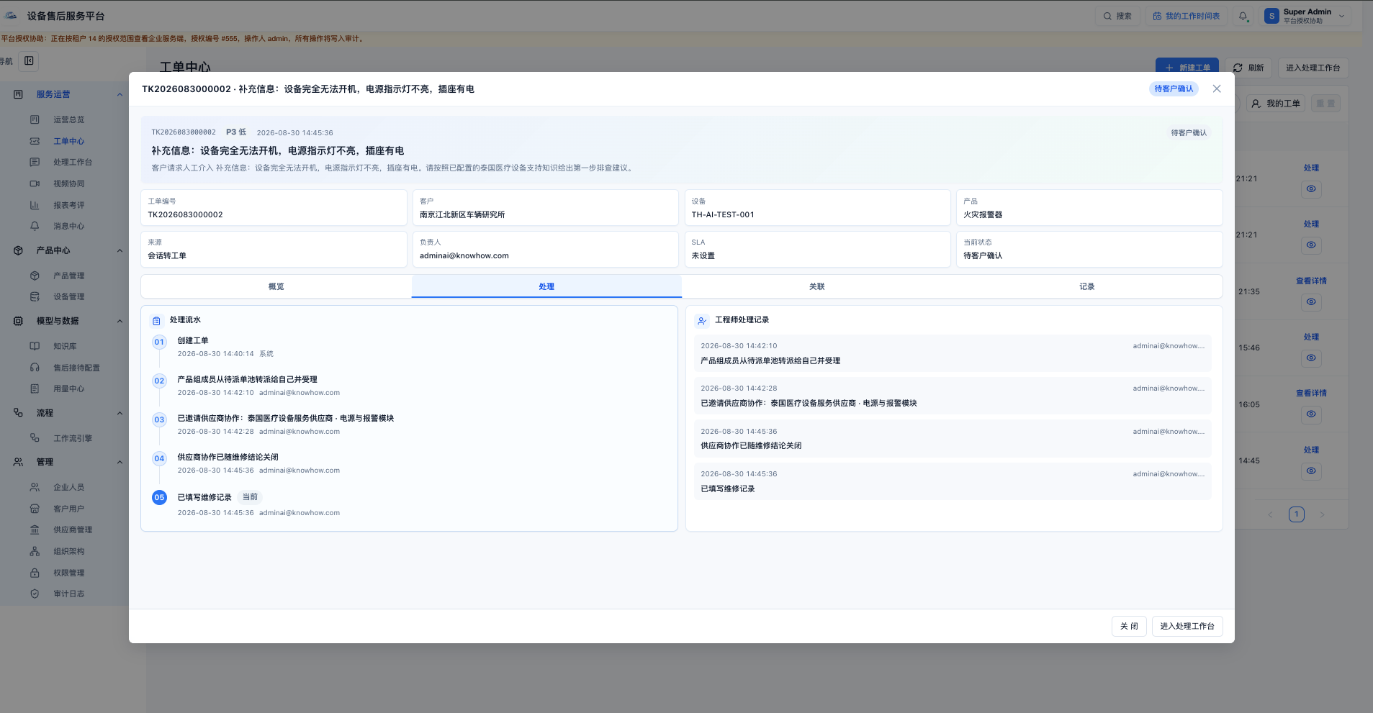This screenshot has height=713, width=1373.
Task: Click the 运营总览 sidebar icon
Action: click(35, 119)
